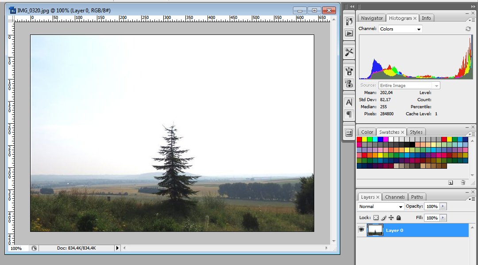Open the Actions panel play icon
The image size is (478, 265).
(x=349, y=33)
